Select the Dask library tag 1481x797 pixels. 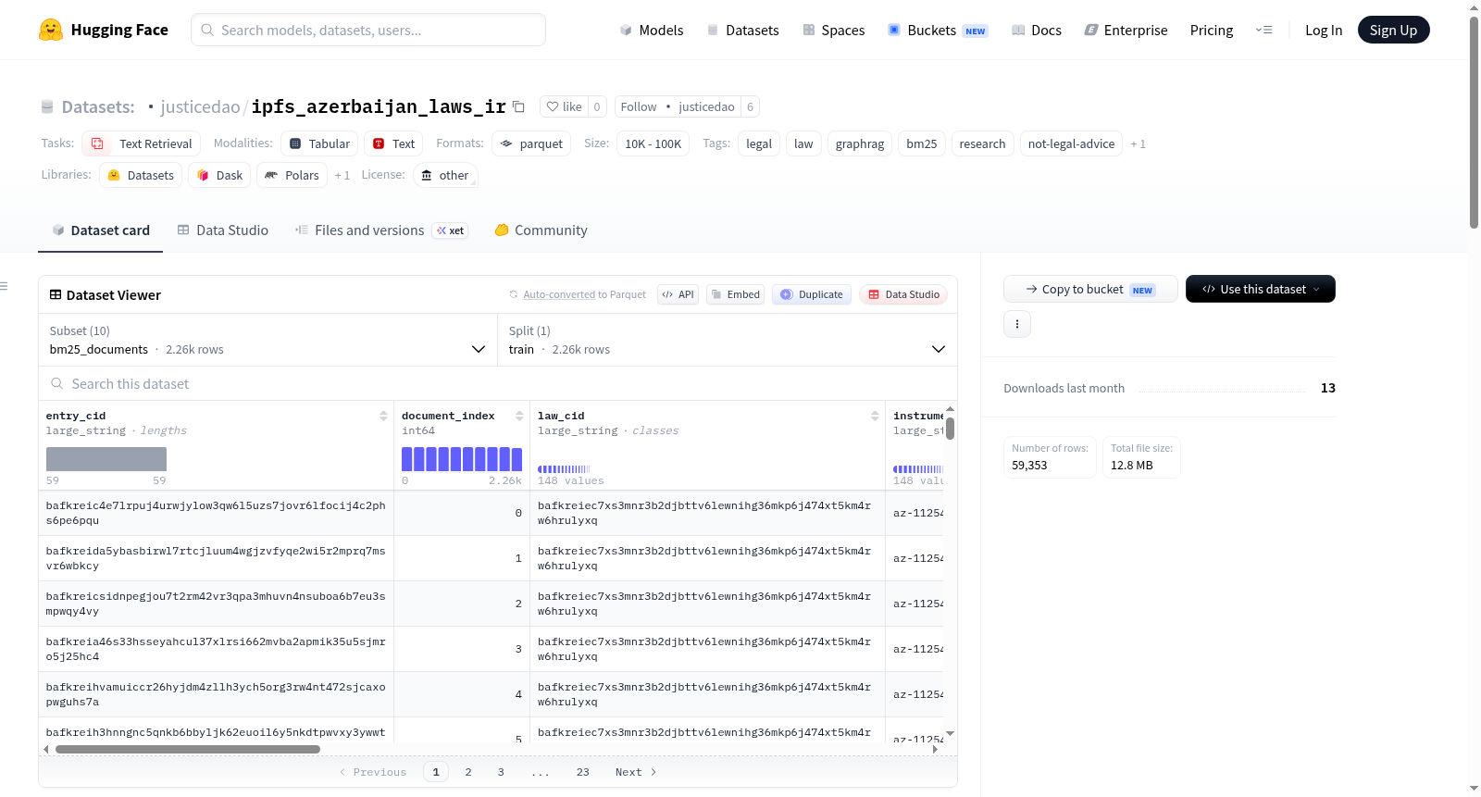219,175
